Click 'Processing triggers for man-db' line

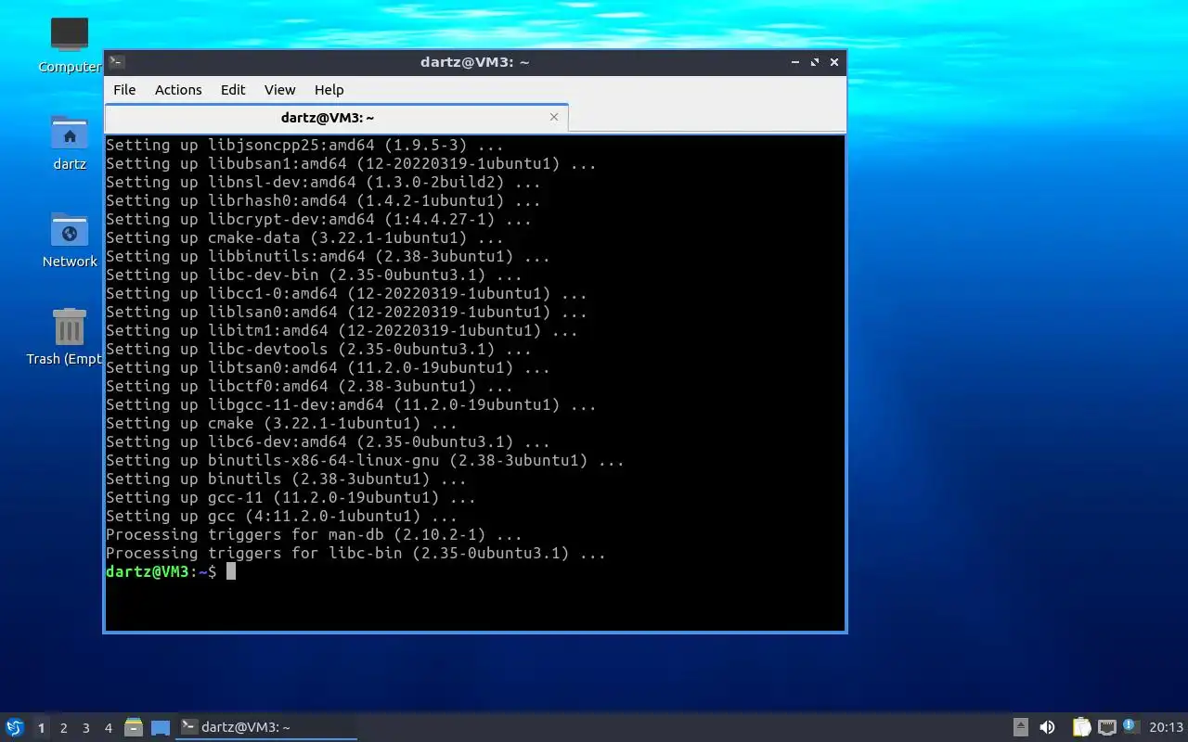pos(314,534)
